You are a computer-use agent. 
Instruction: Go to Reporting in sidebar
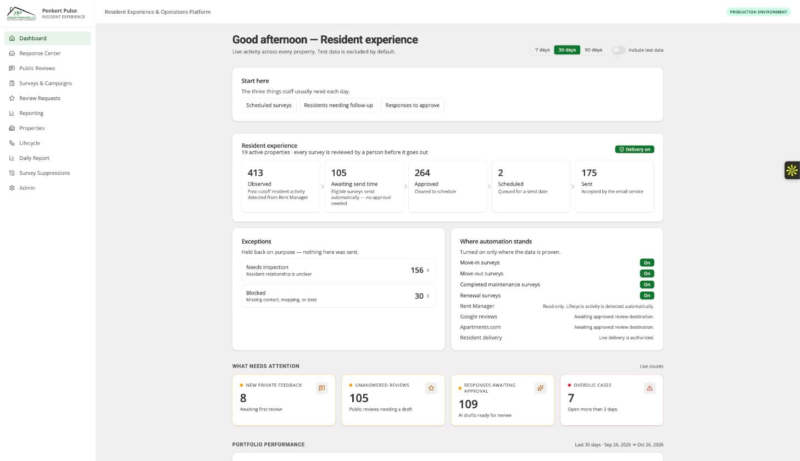[48, 113]
